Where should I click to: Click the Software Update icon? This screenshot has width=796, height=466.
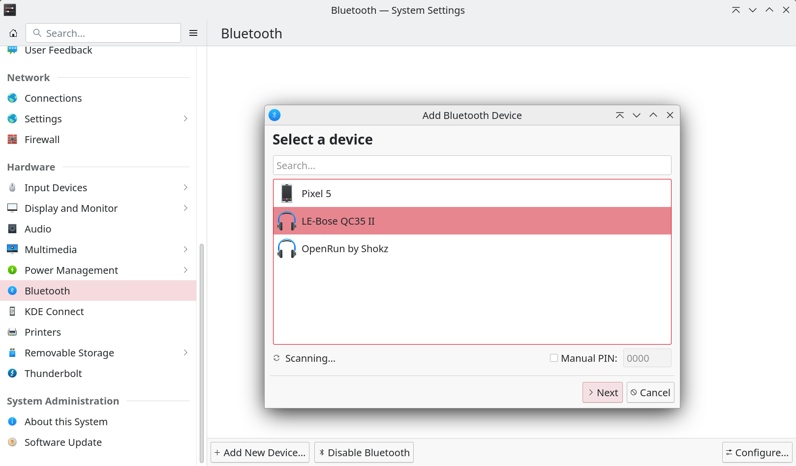click(12, 442)
